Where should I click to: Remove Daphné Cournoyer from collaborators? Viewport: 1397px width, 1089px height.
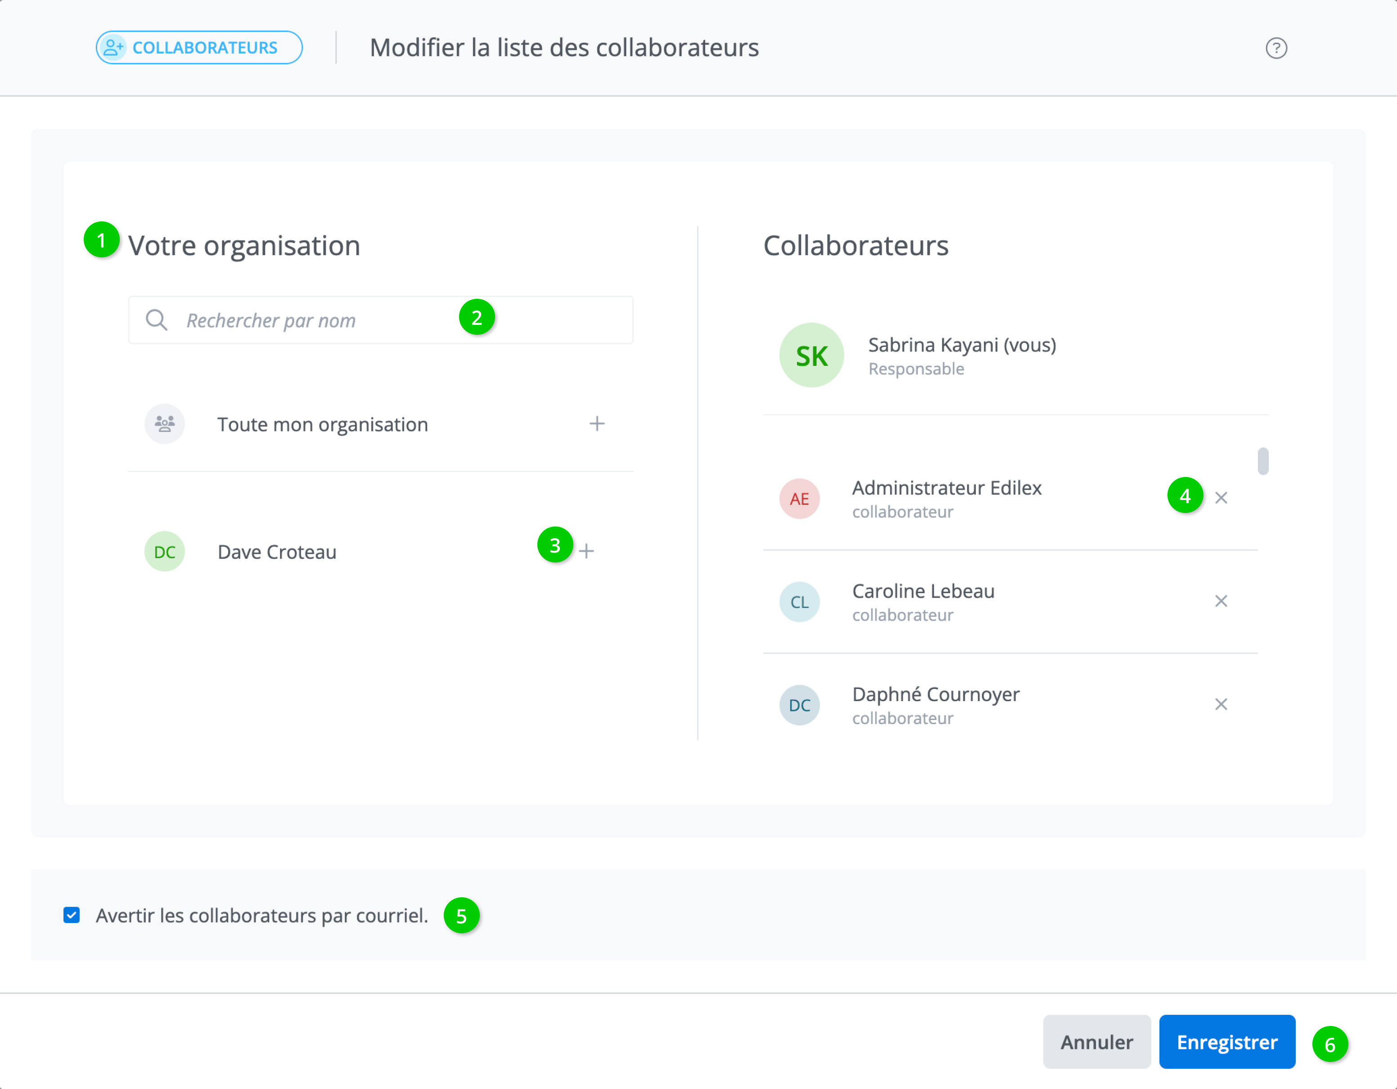pos(1221,704)
